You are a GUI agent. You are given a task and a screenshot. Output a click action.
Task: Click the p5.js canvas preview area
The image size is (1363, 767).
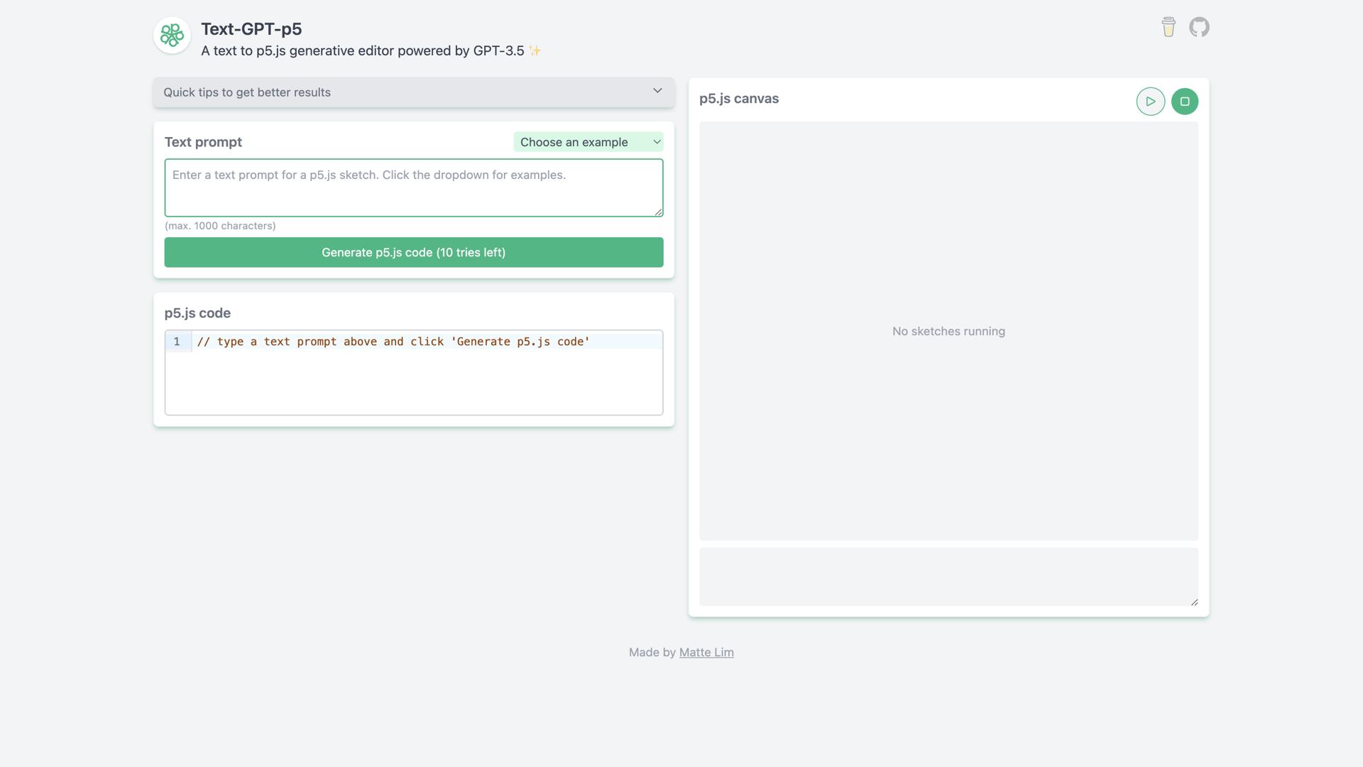point(948,331)
